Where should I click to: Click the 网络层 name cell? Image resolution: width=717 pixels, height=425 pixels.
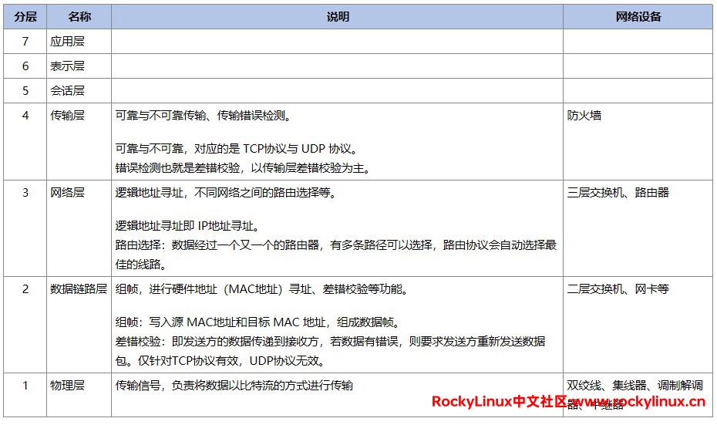click(x=67, y=193)
